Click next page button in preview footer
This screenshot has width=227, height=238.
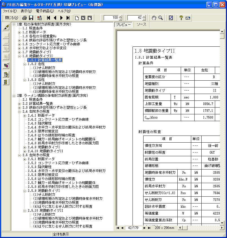coord(144,228)
